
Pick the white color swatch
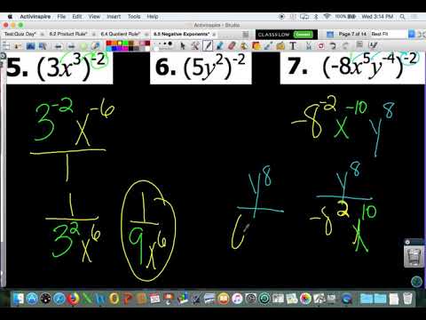[x=147, y=49]
